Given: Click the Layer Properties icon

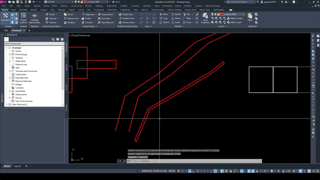Looking at the screenshot, I should coord(205,18).
